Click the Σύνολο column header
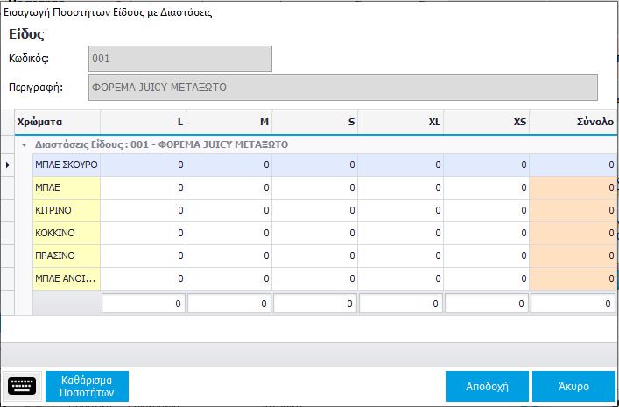The image size is (619, 407). pos(573,123)
